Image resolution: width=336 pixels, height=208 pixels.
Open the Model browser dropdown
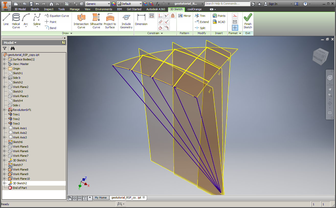click(10, 43)
